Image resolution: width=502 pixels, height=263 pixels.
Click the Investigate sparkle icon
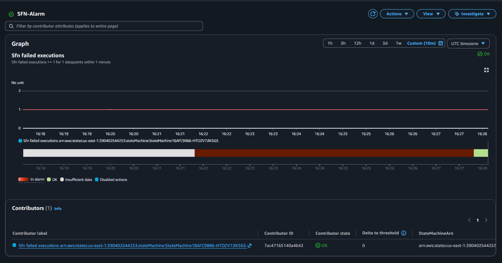click(x=457, y=14)
